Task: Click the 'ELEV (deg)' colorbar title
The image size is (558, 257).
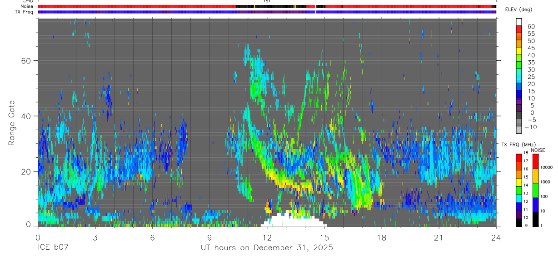Action: click(519, 10)
